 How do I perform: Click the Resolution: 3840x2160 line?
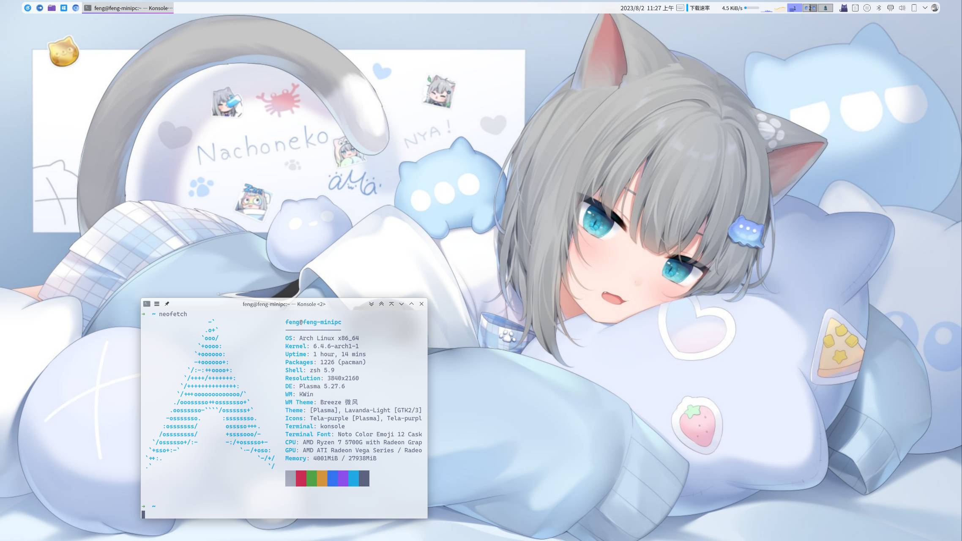tap(322, 378)
